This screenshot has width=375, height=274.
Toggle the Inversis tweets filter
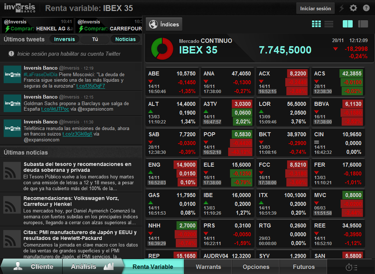coord(64,39)
